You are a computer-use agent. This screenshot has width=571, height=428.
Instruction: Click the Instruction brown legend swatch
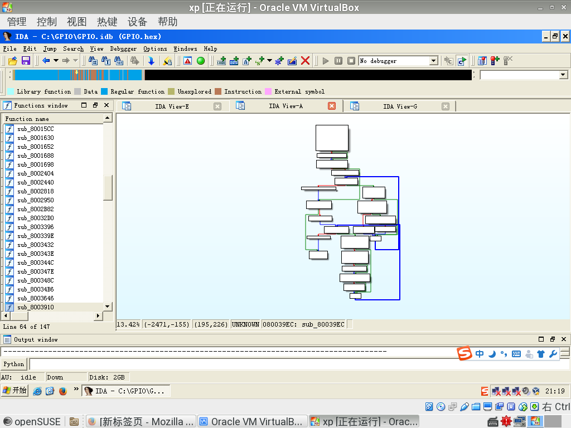pos(218,91)
